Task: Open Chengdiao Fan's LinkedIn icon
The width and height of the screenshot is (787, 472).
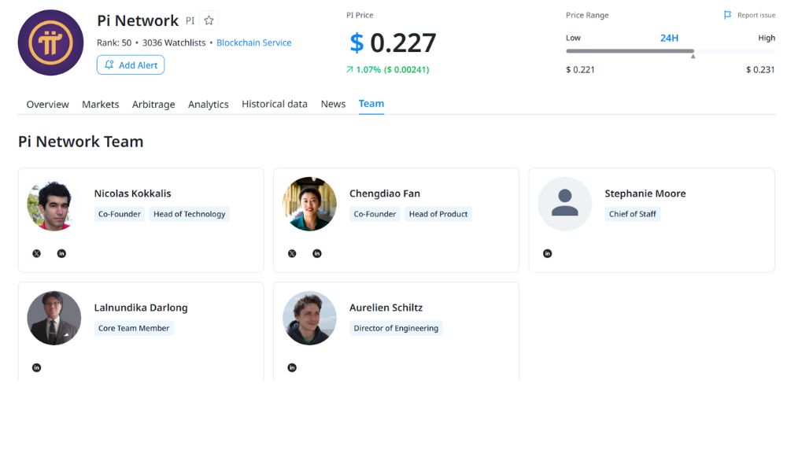Action: [x=317, y=253]
